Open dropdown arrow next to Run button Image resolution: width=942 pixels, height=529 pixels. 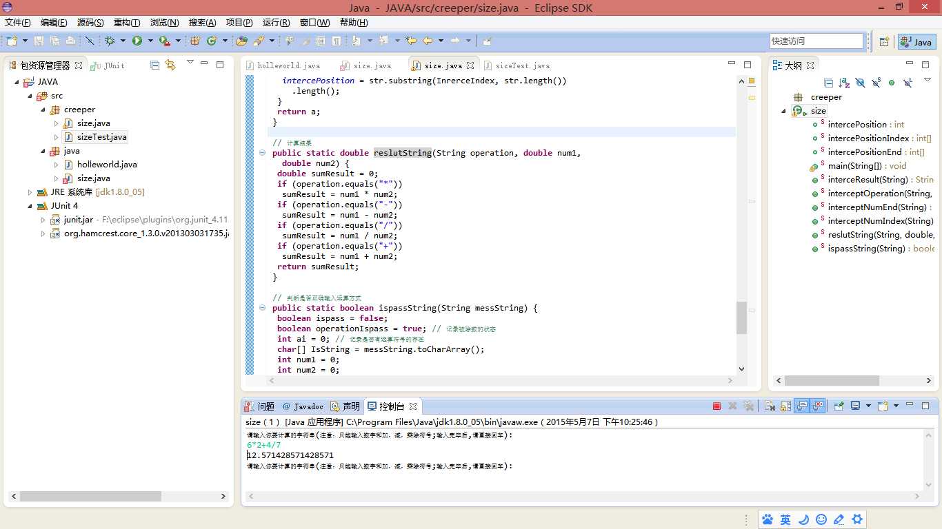(x=150, y=41)
